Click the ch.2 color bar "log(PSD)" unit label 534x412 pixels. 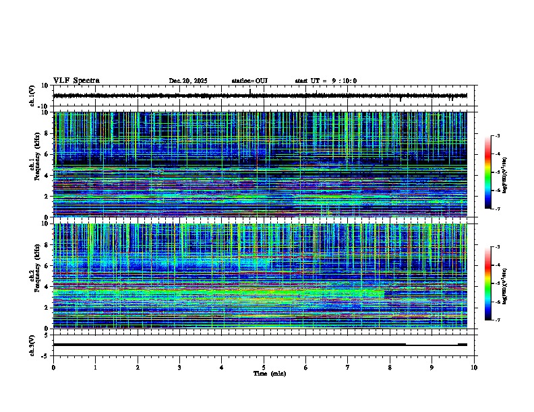click(x=504, y=286)
